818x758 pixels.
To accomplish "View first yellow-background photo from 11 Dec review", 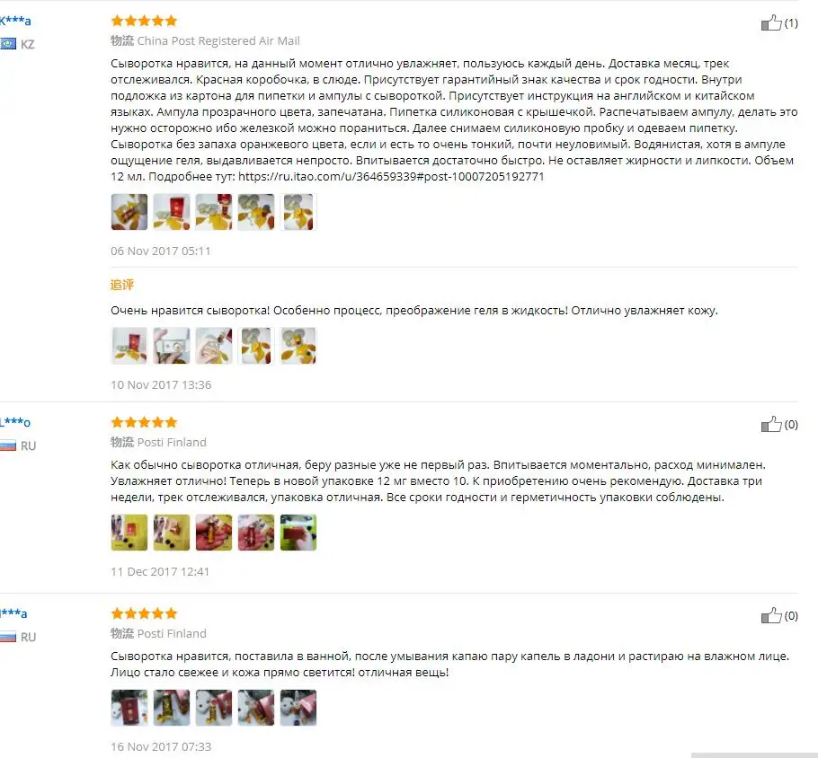I will coord(129,533).
